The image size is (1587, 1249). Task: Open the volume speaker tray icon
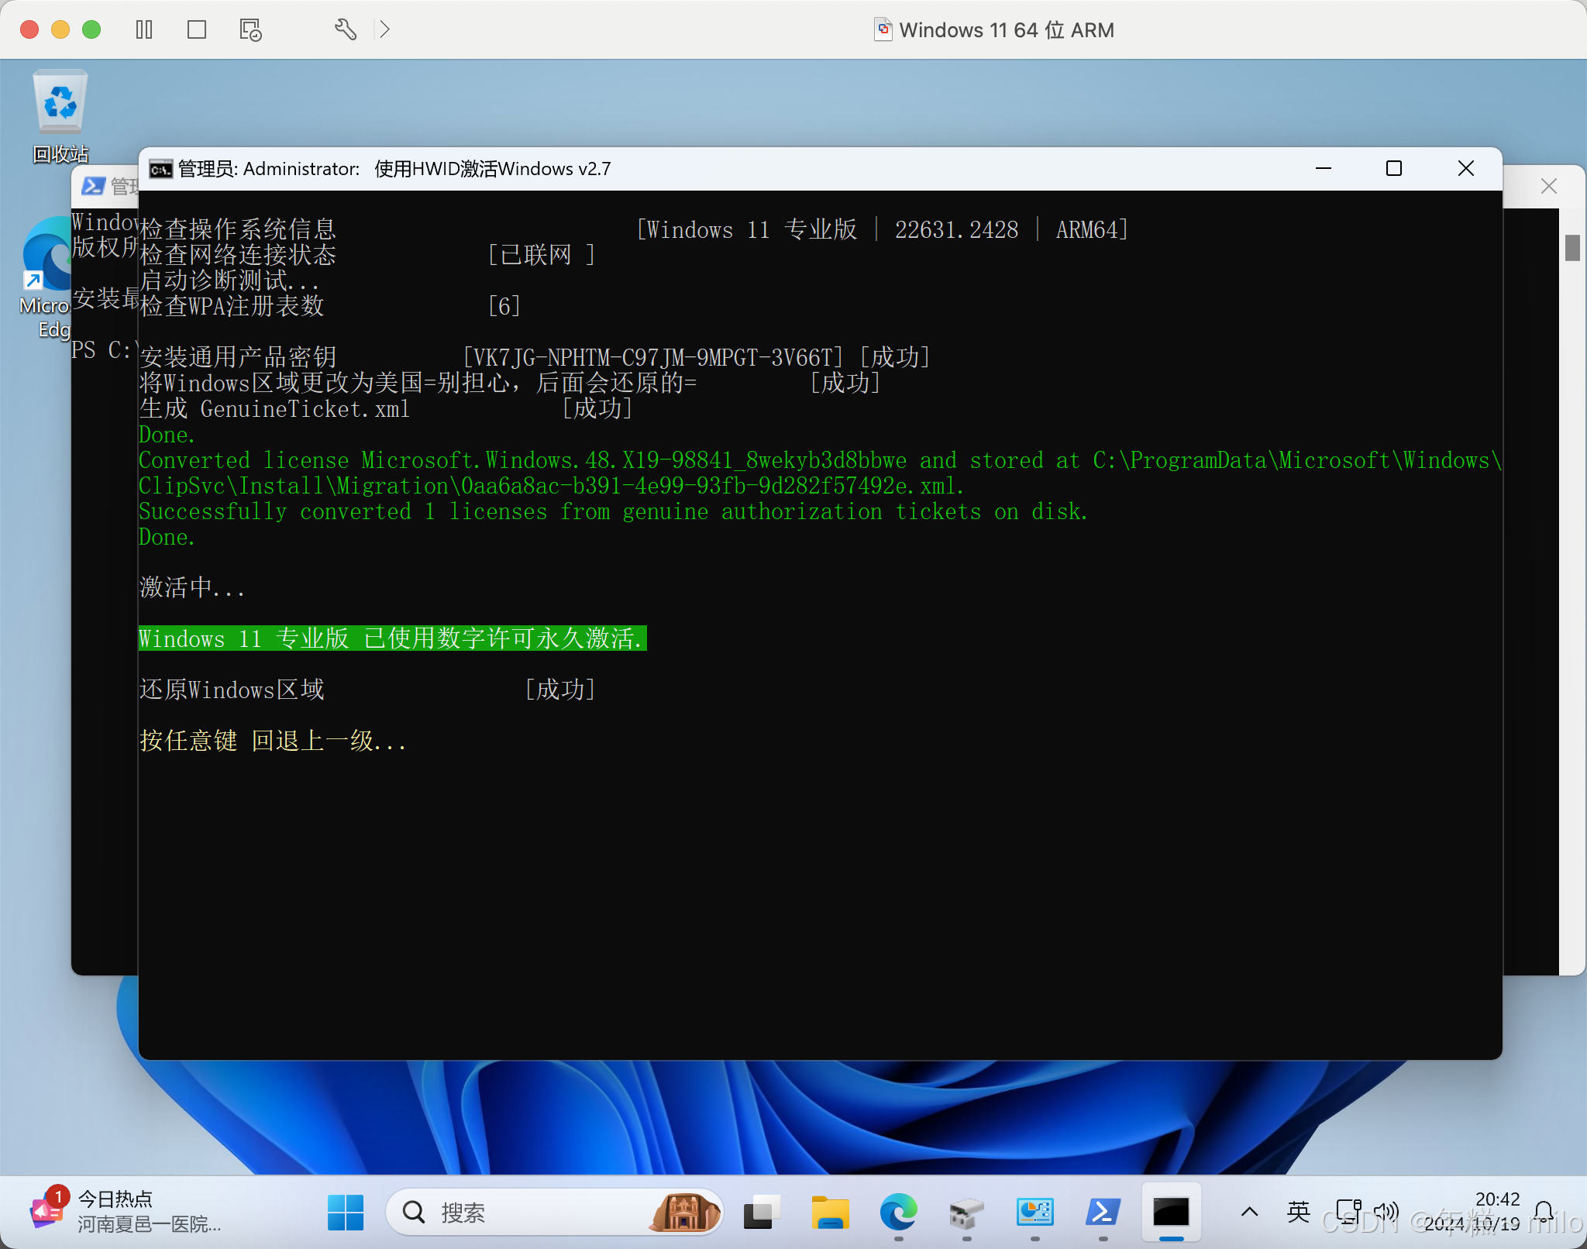(x=1386, y=1212)
